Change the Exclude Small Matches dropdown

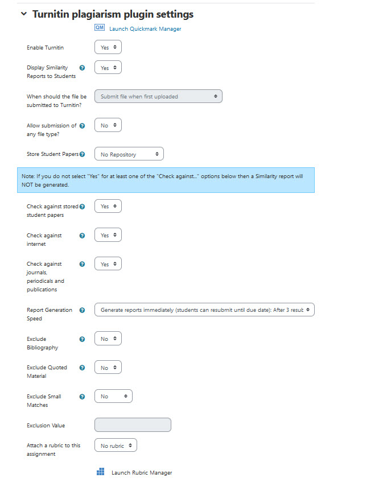click(113, 397)
